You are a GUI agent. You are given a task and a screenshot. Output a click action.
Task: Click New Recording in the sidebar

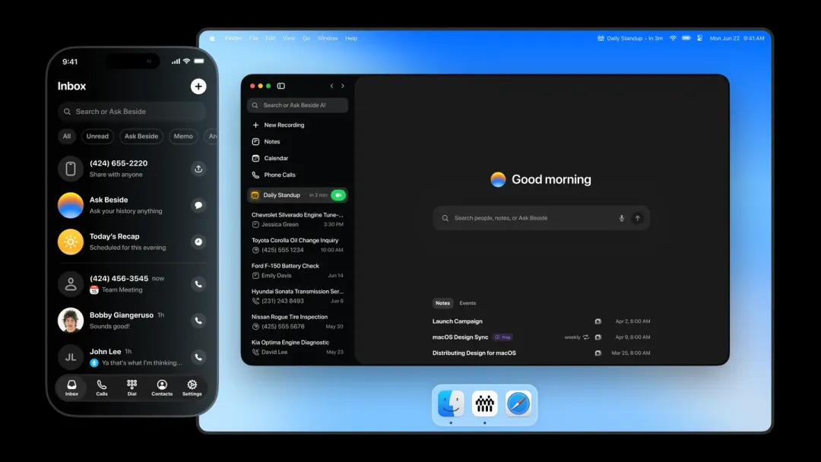(284, 125)
